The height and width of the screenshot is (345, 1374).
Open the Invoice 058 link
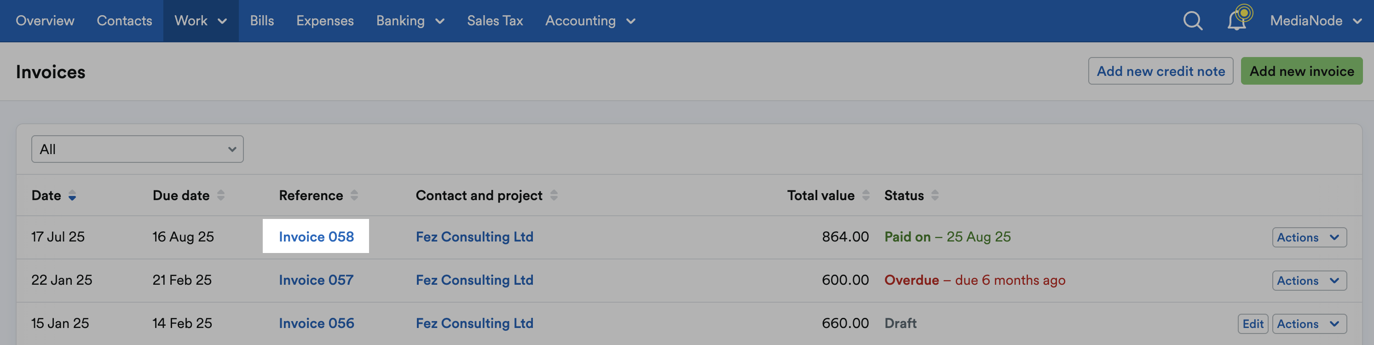(x=316, y=237)
